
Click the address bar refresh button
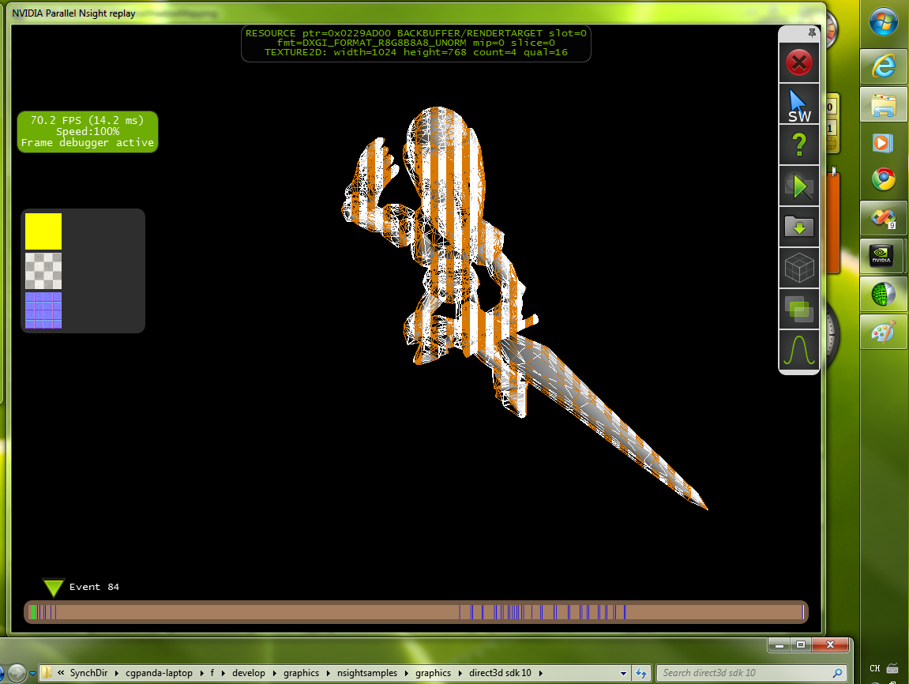click(x=641, y=673)
